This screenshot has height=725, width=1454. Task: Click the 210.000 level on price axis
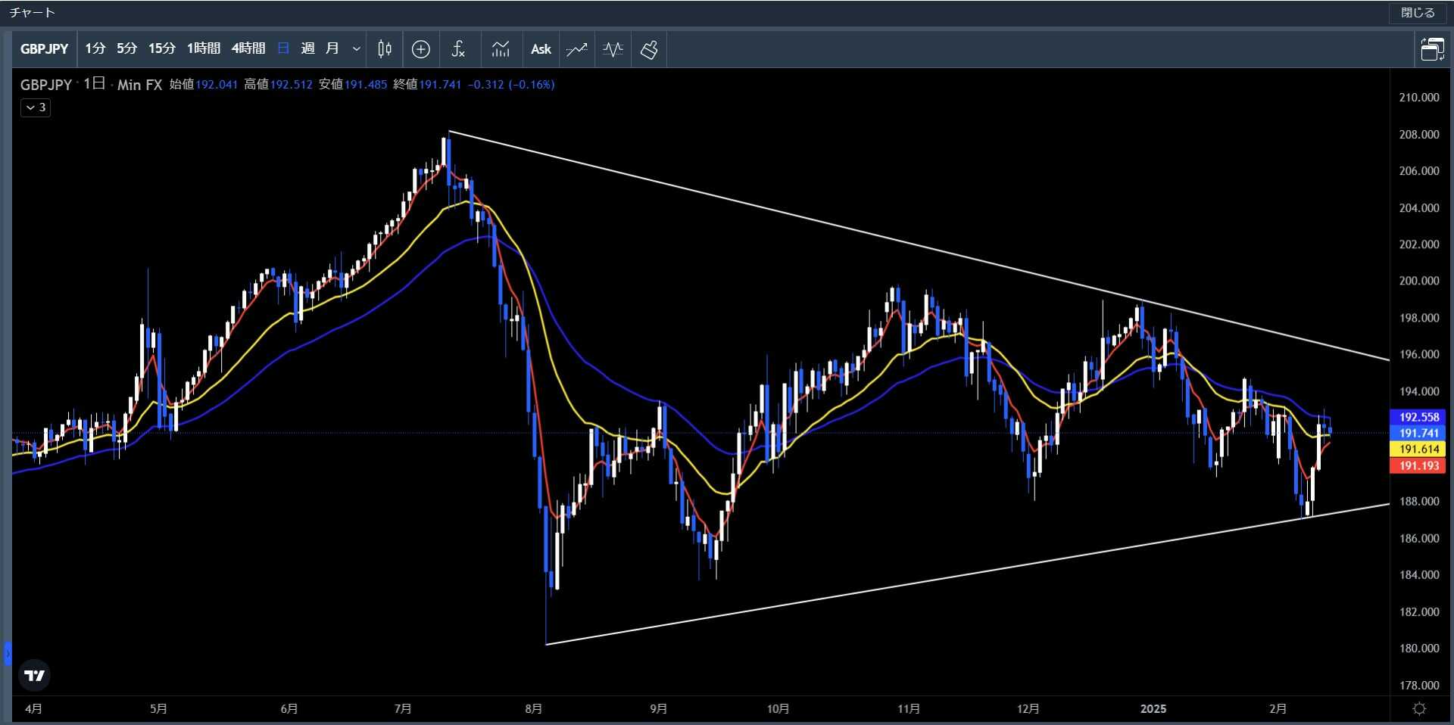click(x=1419, y=98)
